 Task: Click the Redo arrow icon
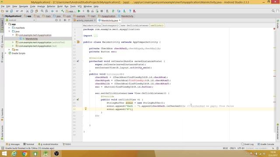click(x=21, y=11)
